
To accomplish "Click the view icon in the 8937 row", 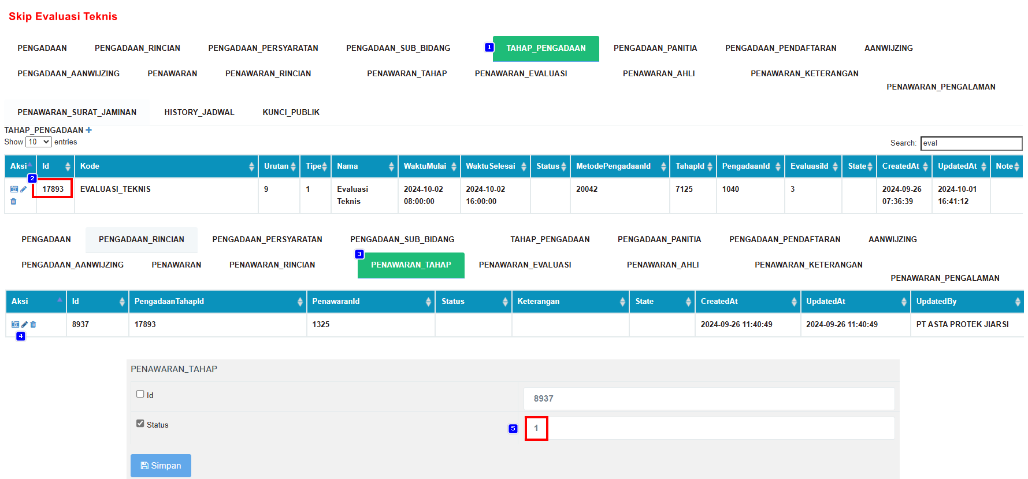I will [x=15, y=324].
